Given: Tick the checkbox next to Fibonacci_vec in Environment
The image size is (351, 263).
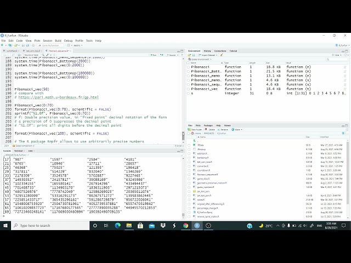Looking at the screenshot, I should click(x=189, y=89).
